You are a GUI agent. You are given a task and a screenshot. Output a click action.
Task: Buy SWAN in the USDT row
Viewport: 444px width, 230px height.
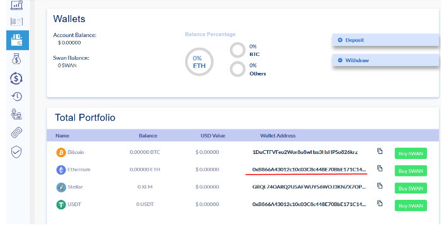coord(411,205)
